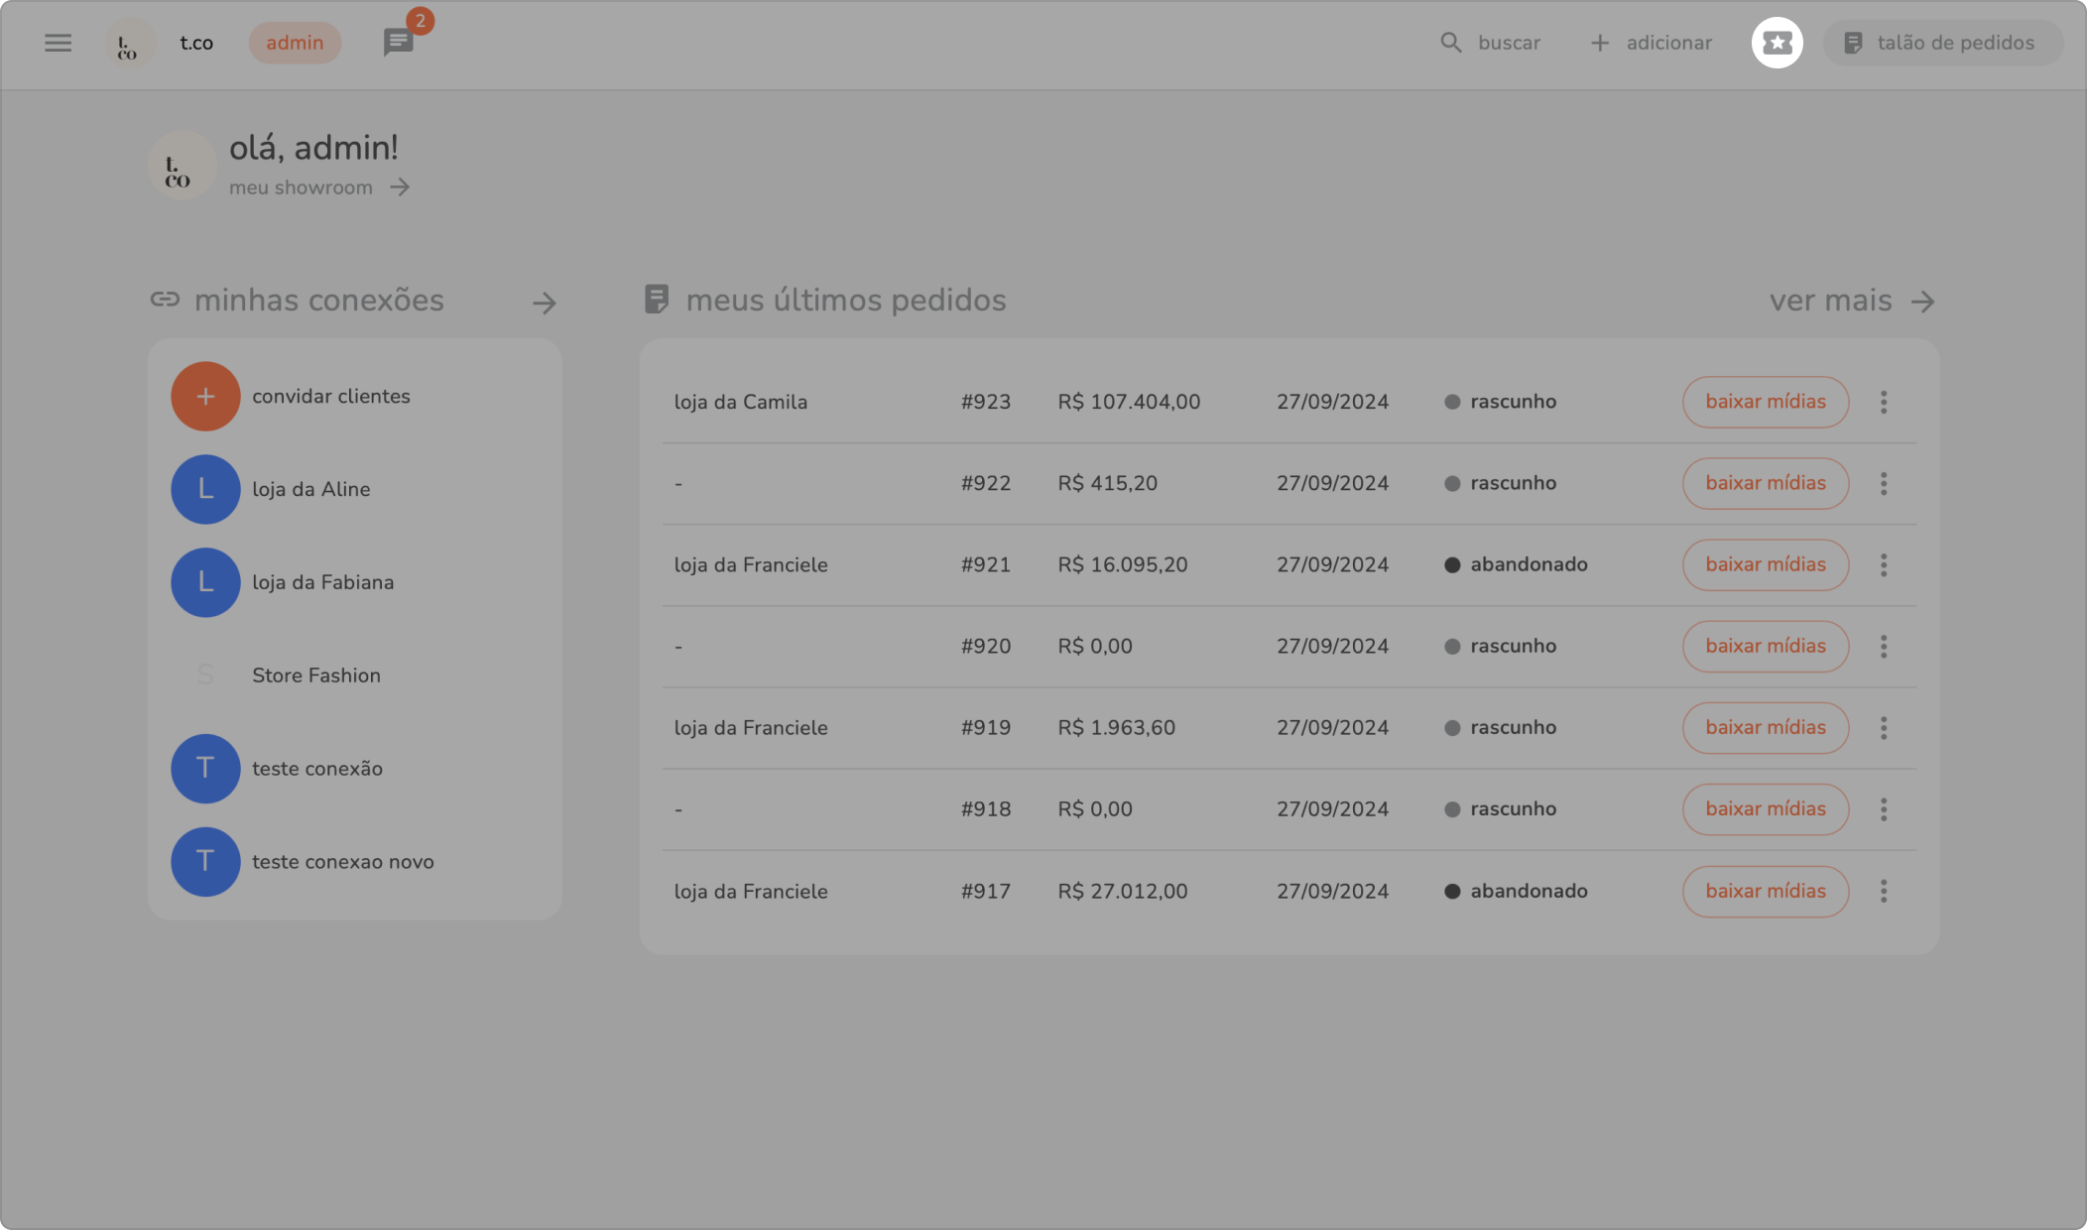Select loja da Aline connection

coord(310,489)
